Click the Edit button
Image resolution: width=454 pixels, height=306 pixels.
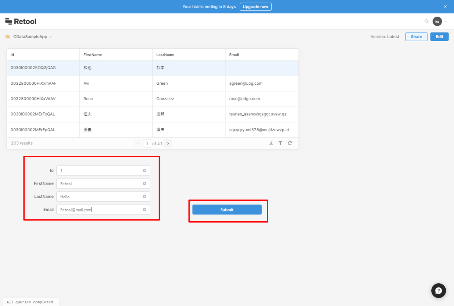439,37
